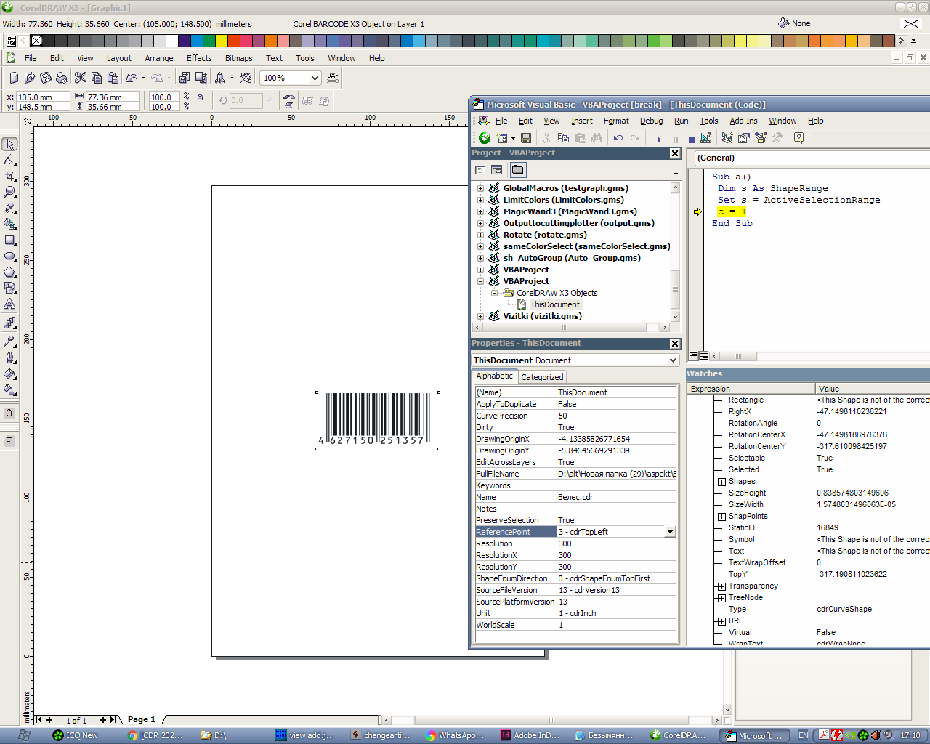
Task: Expand GlobalMacros project tree node
Action: tap(480, 188)
